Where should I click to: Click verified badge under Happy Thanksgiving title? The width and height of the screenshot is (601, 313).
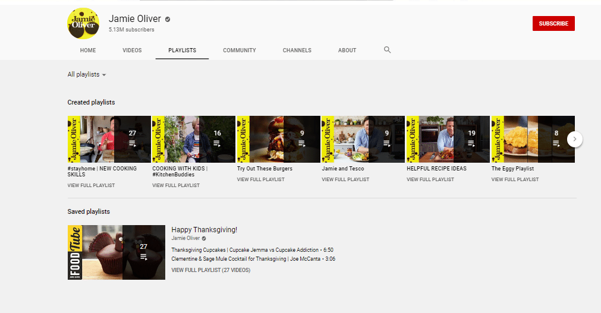[x=204, y=238]
